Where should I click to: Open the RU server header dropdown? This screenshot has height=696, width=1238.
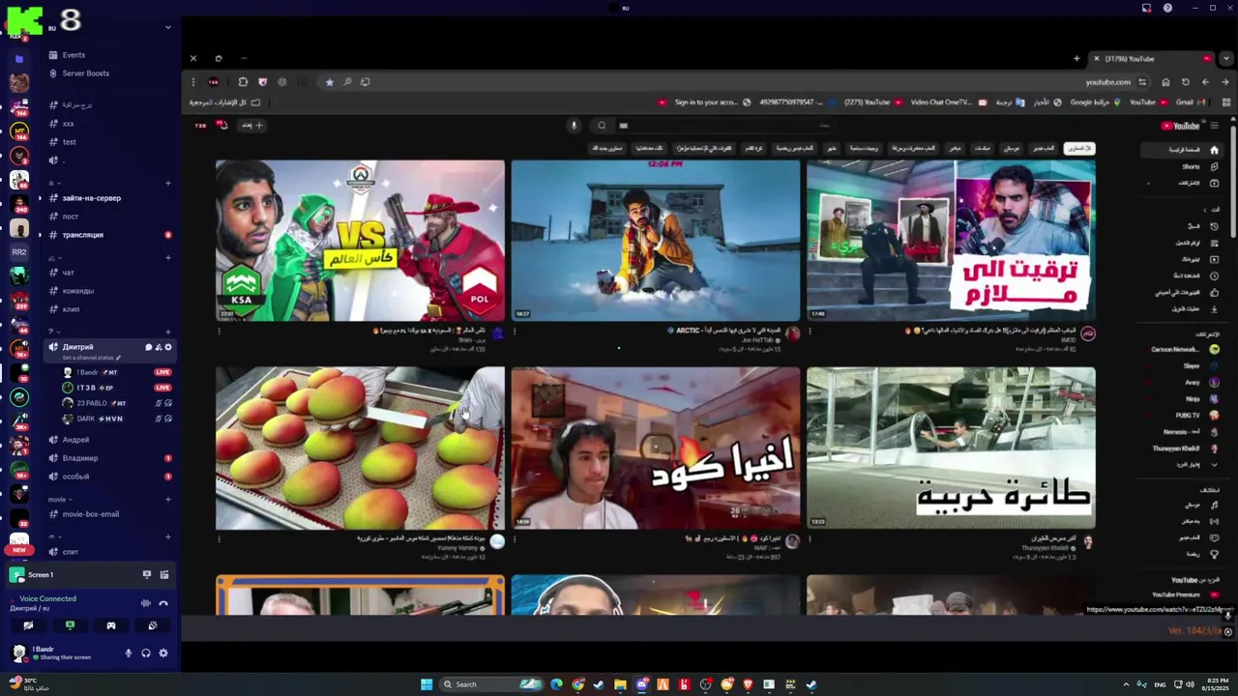[x=167, y=27]
